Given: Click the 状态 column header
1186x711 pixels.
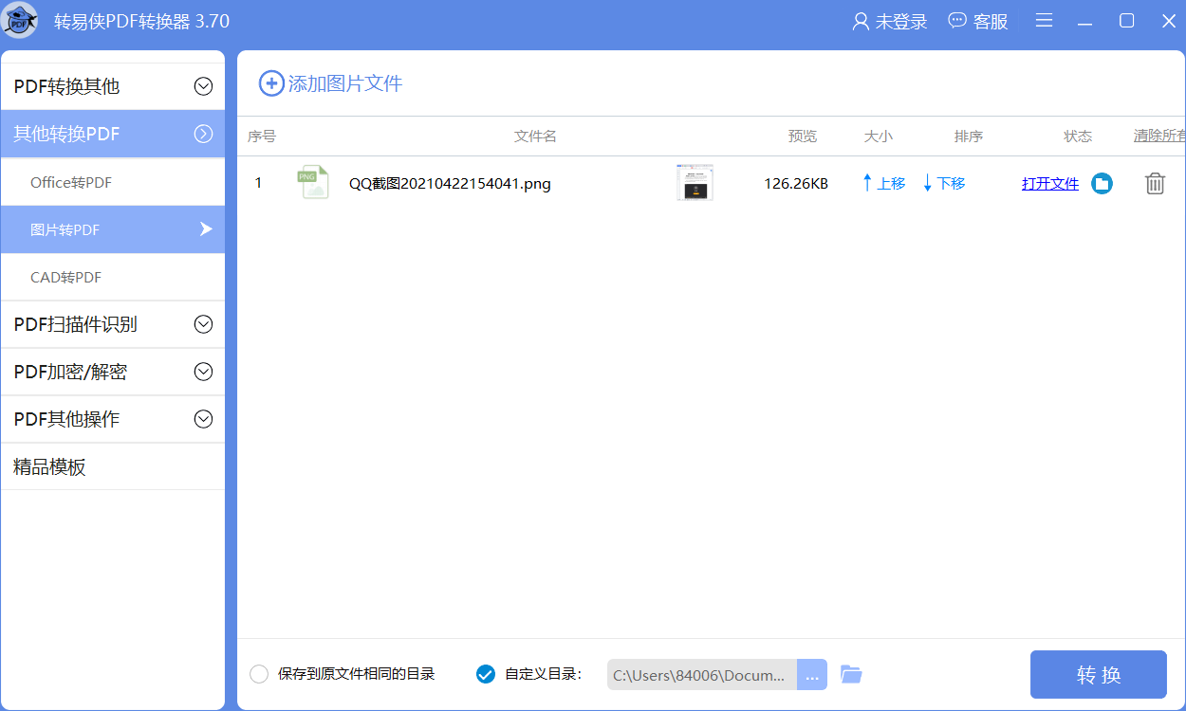Looking at the screenshot, I should (x=1078, y=137).
